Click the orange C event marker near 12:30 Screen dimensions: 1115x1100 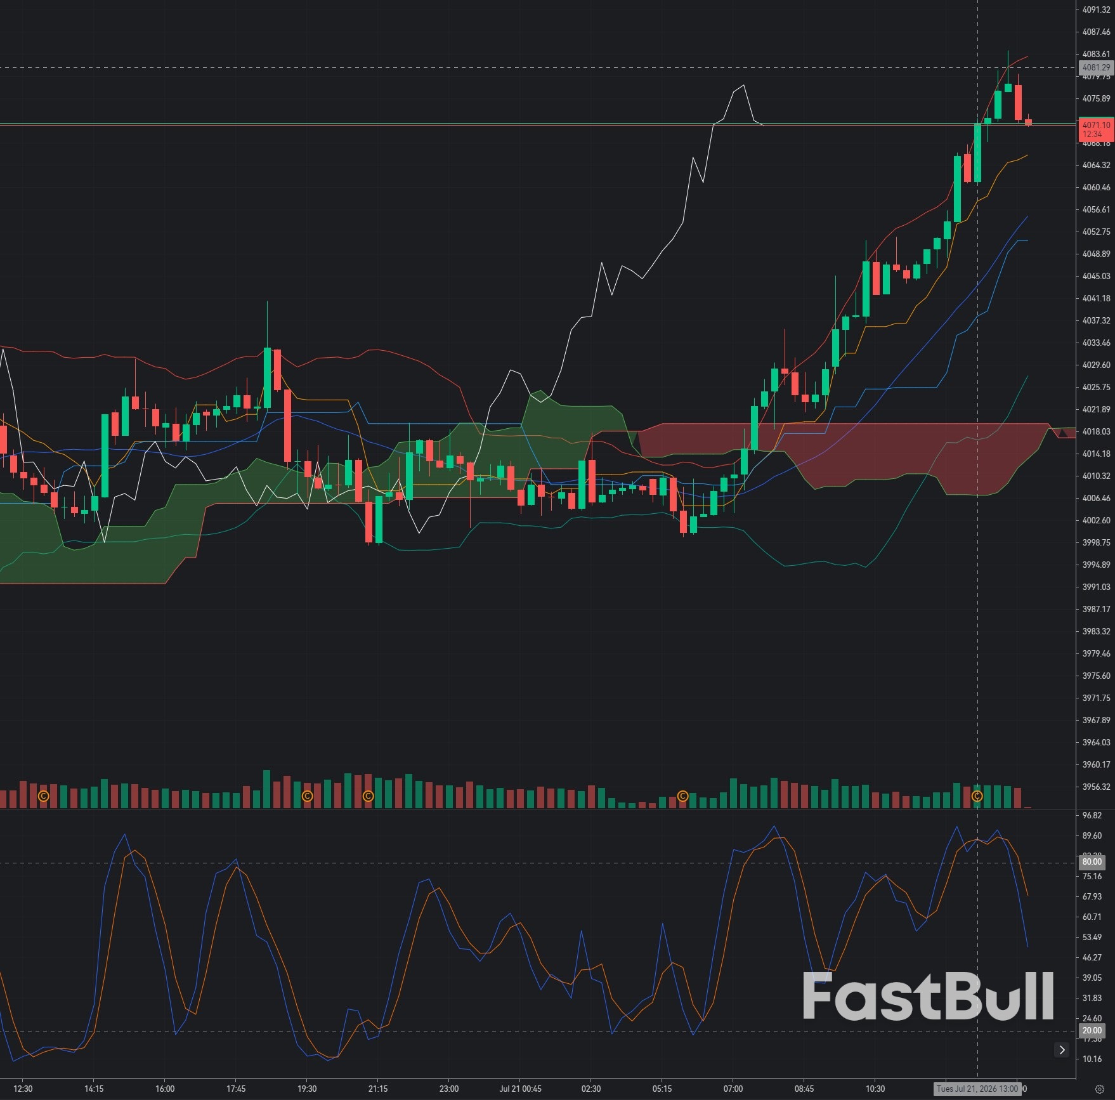[43, 796]
